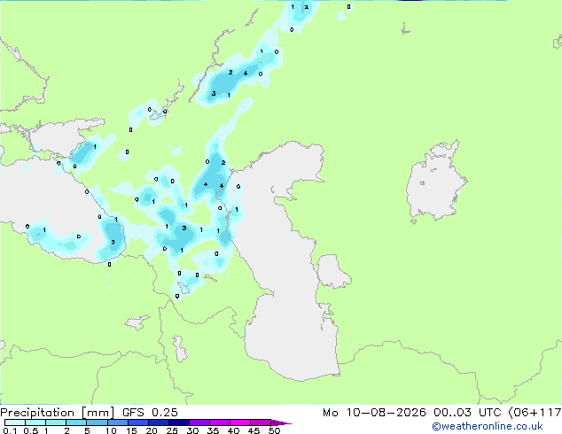This screenshot has width=562, height=434.
Task: Pick the 1–2 mm legend color box
Action: pyautogui.click(x=56, y=422)
